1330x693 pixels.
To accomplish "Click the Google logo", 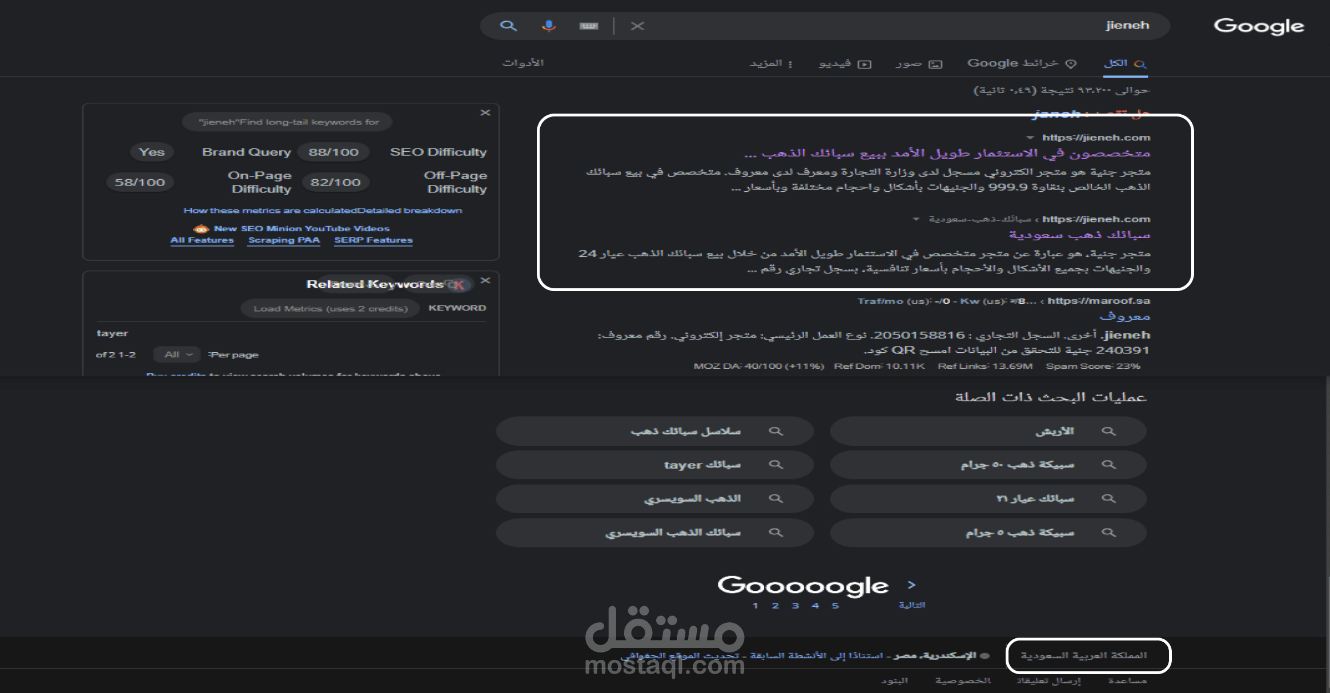I will click(x=1259, y=26).
